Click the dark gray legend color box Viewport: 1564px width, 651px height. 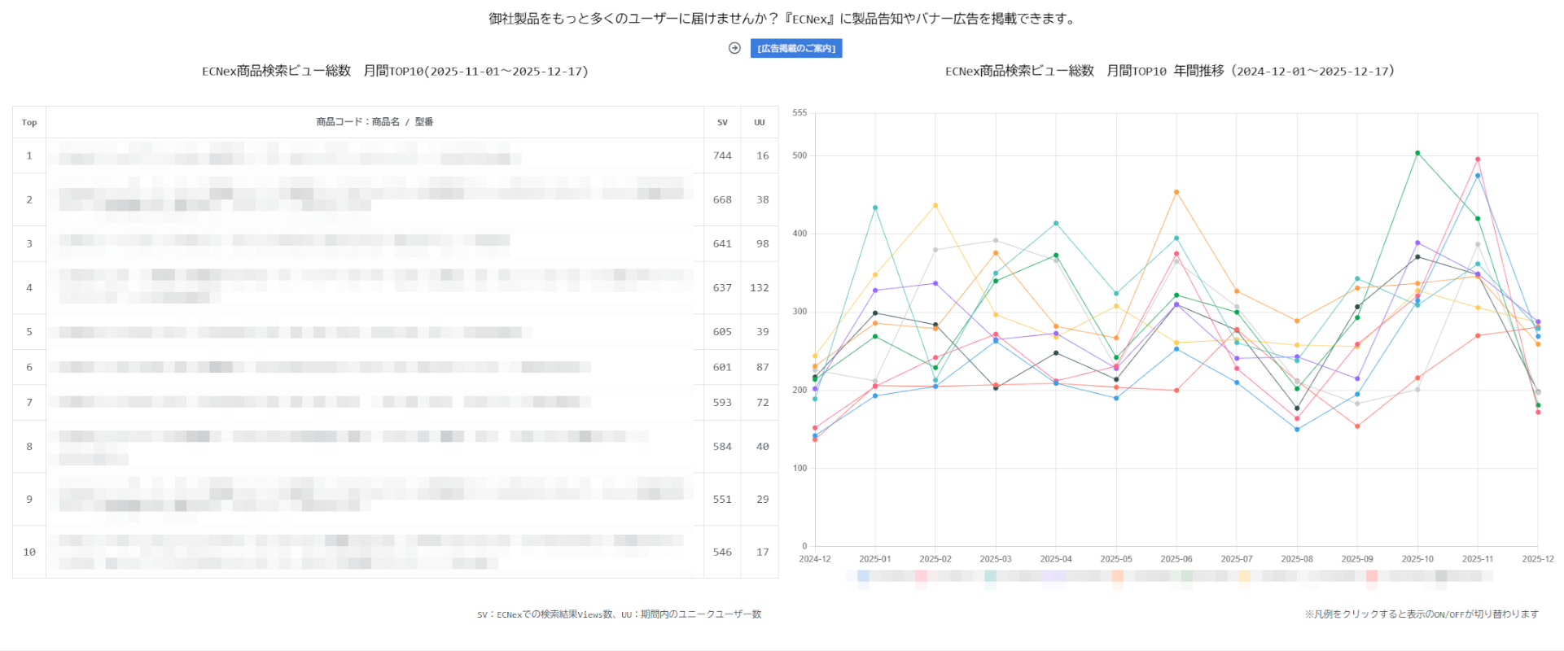[x=1441, y=576]
